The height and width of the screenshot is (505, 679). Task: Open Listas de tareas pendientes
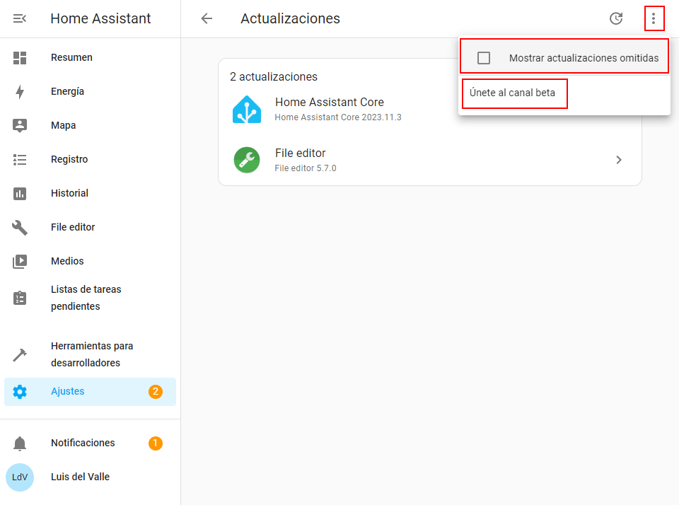[x=86, y=298]
